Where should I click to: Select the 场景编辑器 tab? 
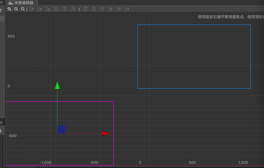point(21,3)
